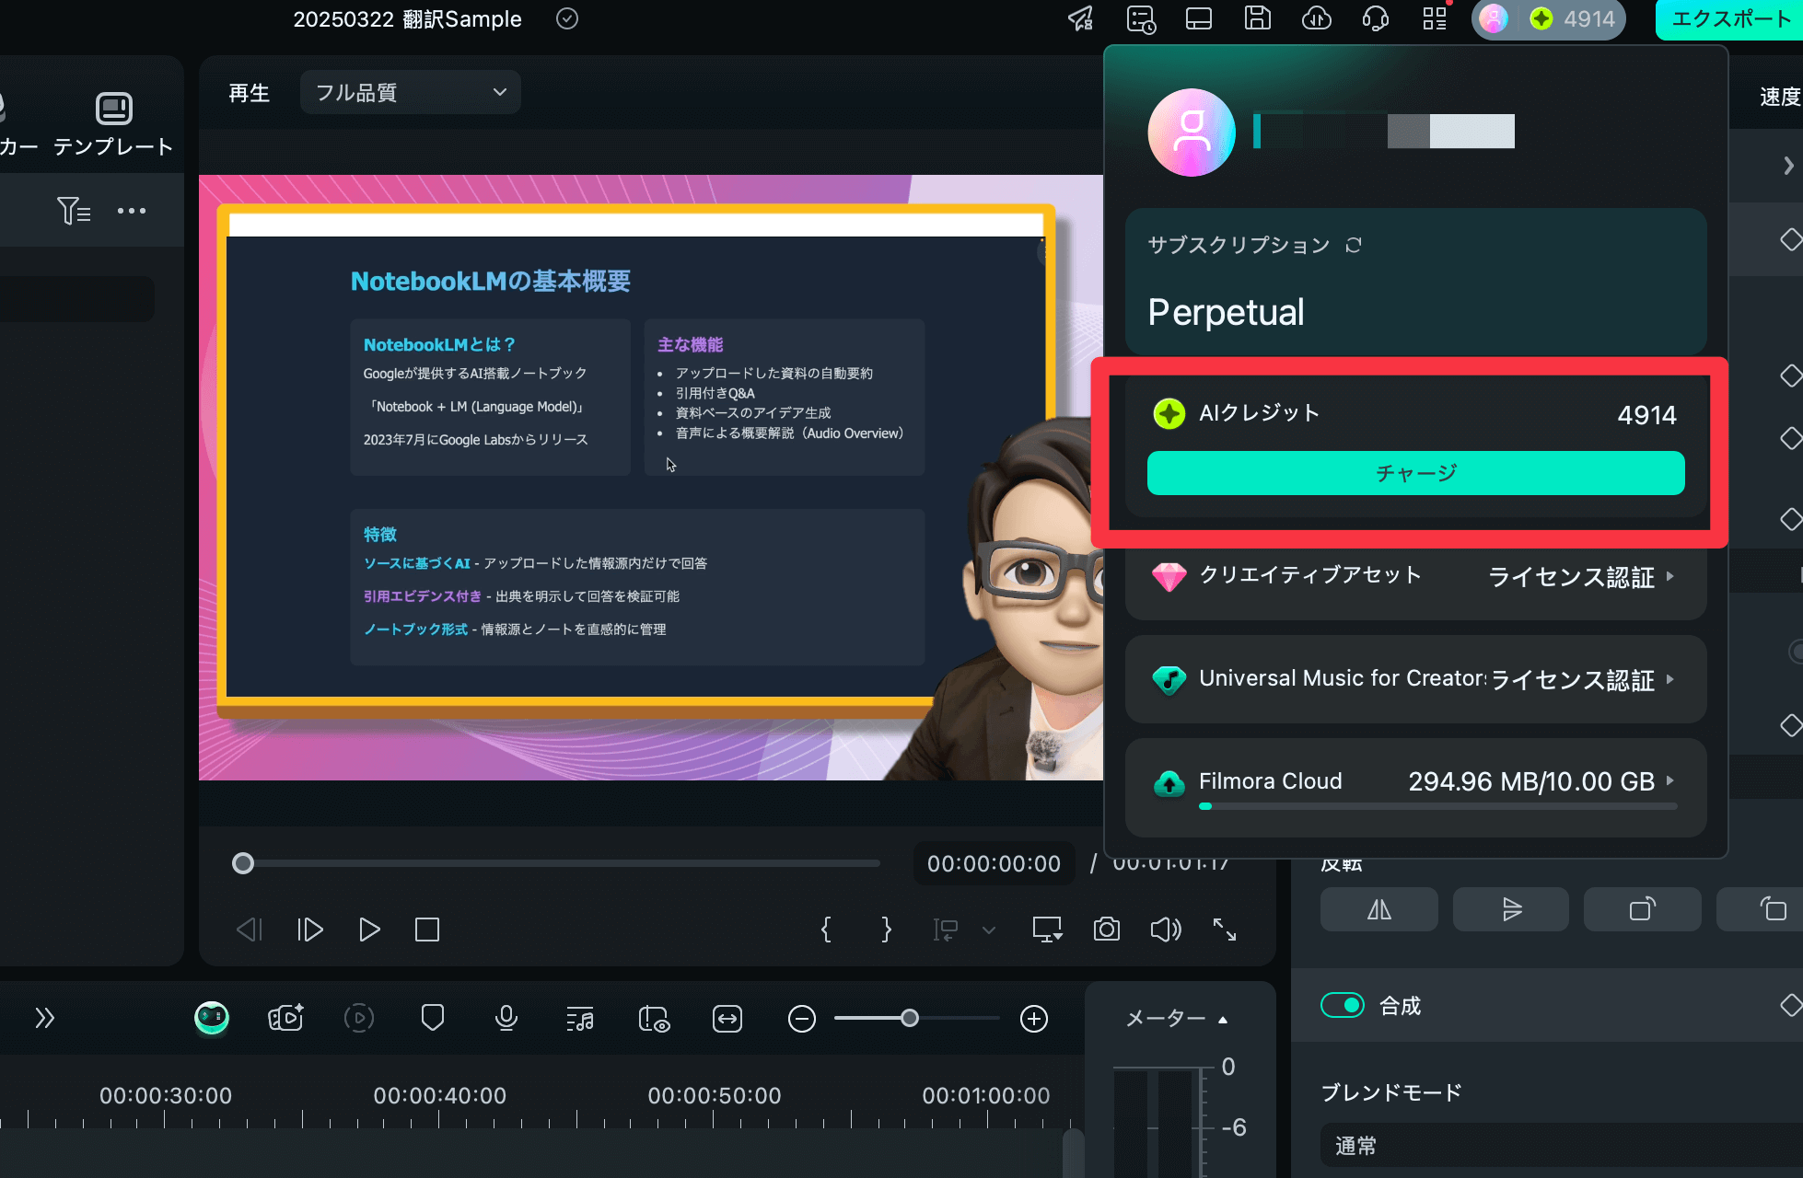Refresh the サブスクリプション status
Image resolution: width=1803 pixels, height=1178 pixels.
click(x=1353, y=245)
